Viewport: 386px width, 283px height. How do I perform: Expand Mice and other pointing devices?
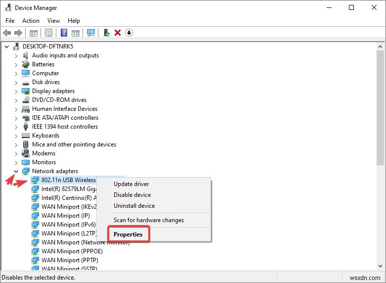(16, 145)
